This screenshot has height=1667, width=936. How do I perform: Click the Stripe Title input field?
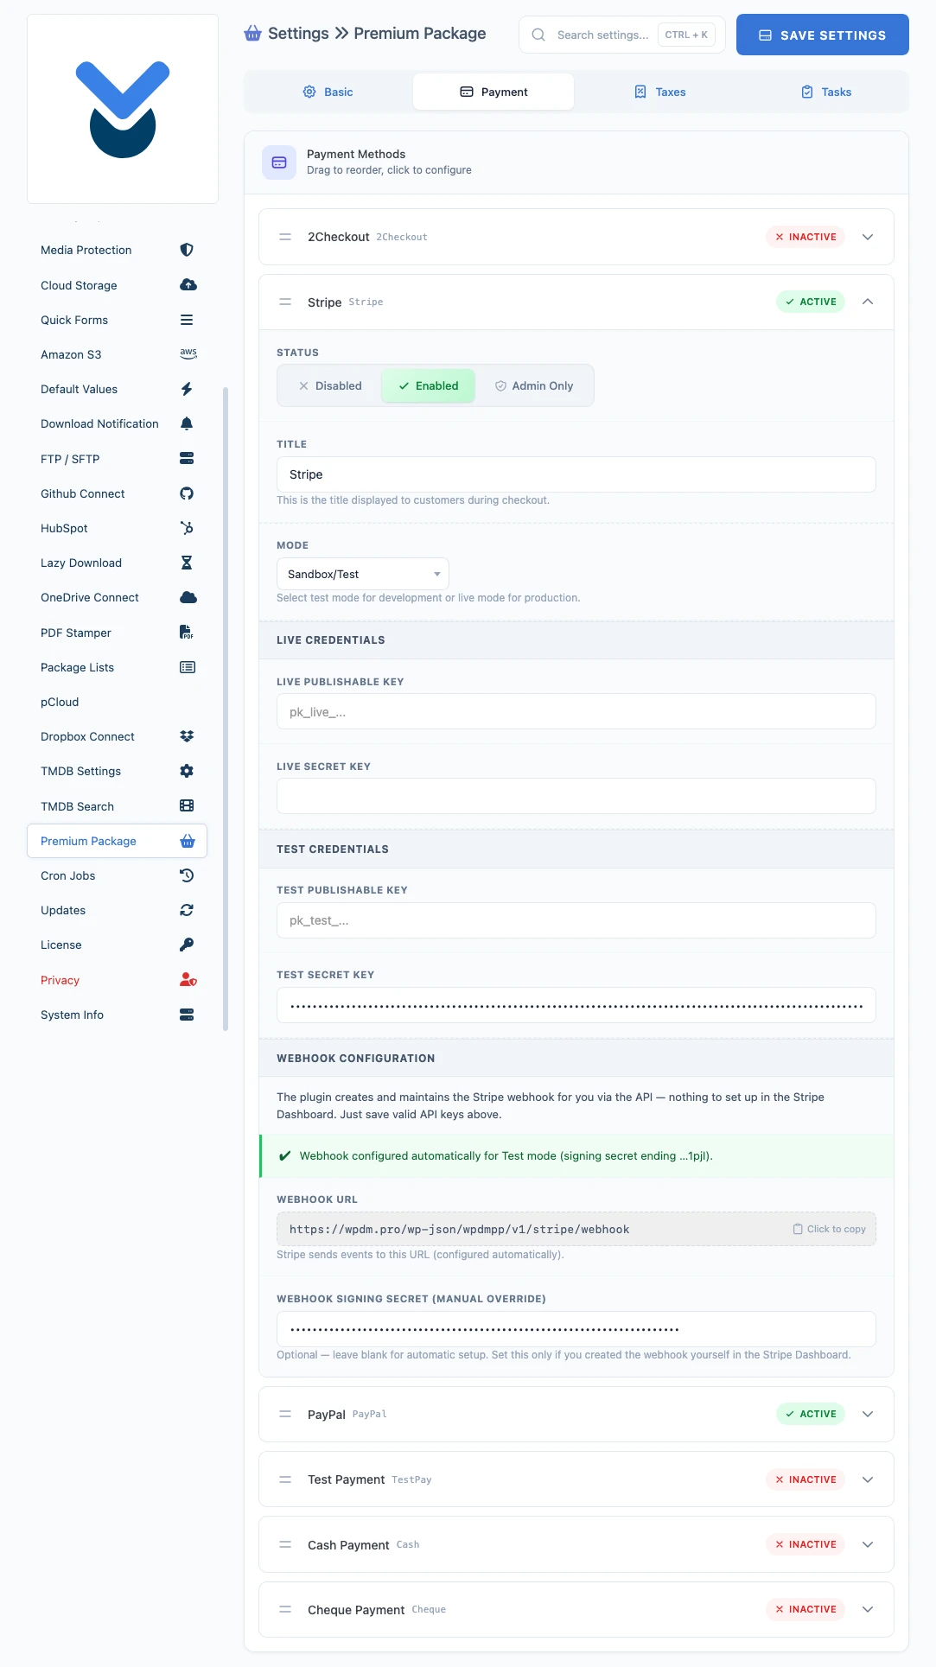tap(576, 474)
